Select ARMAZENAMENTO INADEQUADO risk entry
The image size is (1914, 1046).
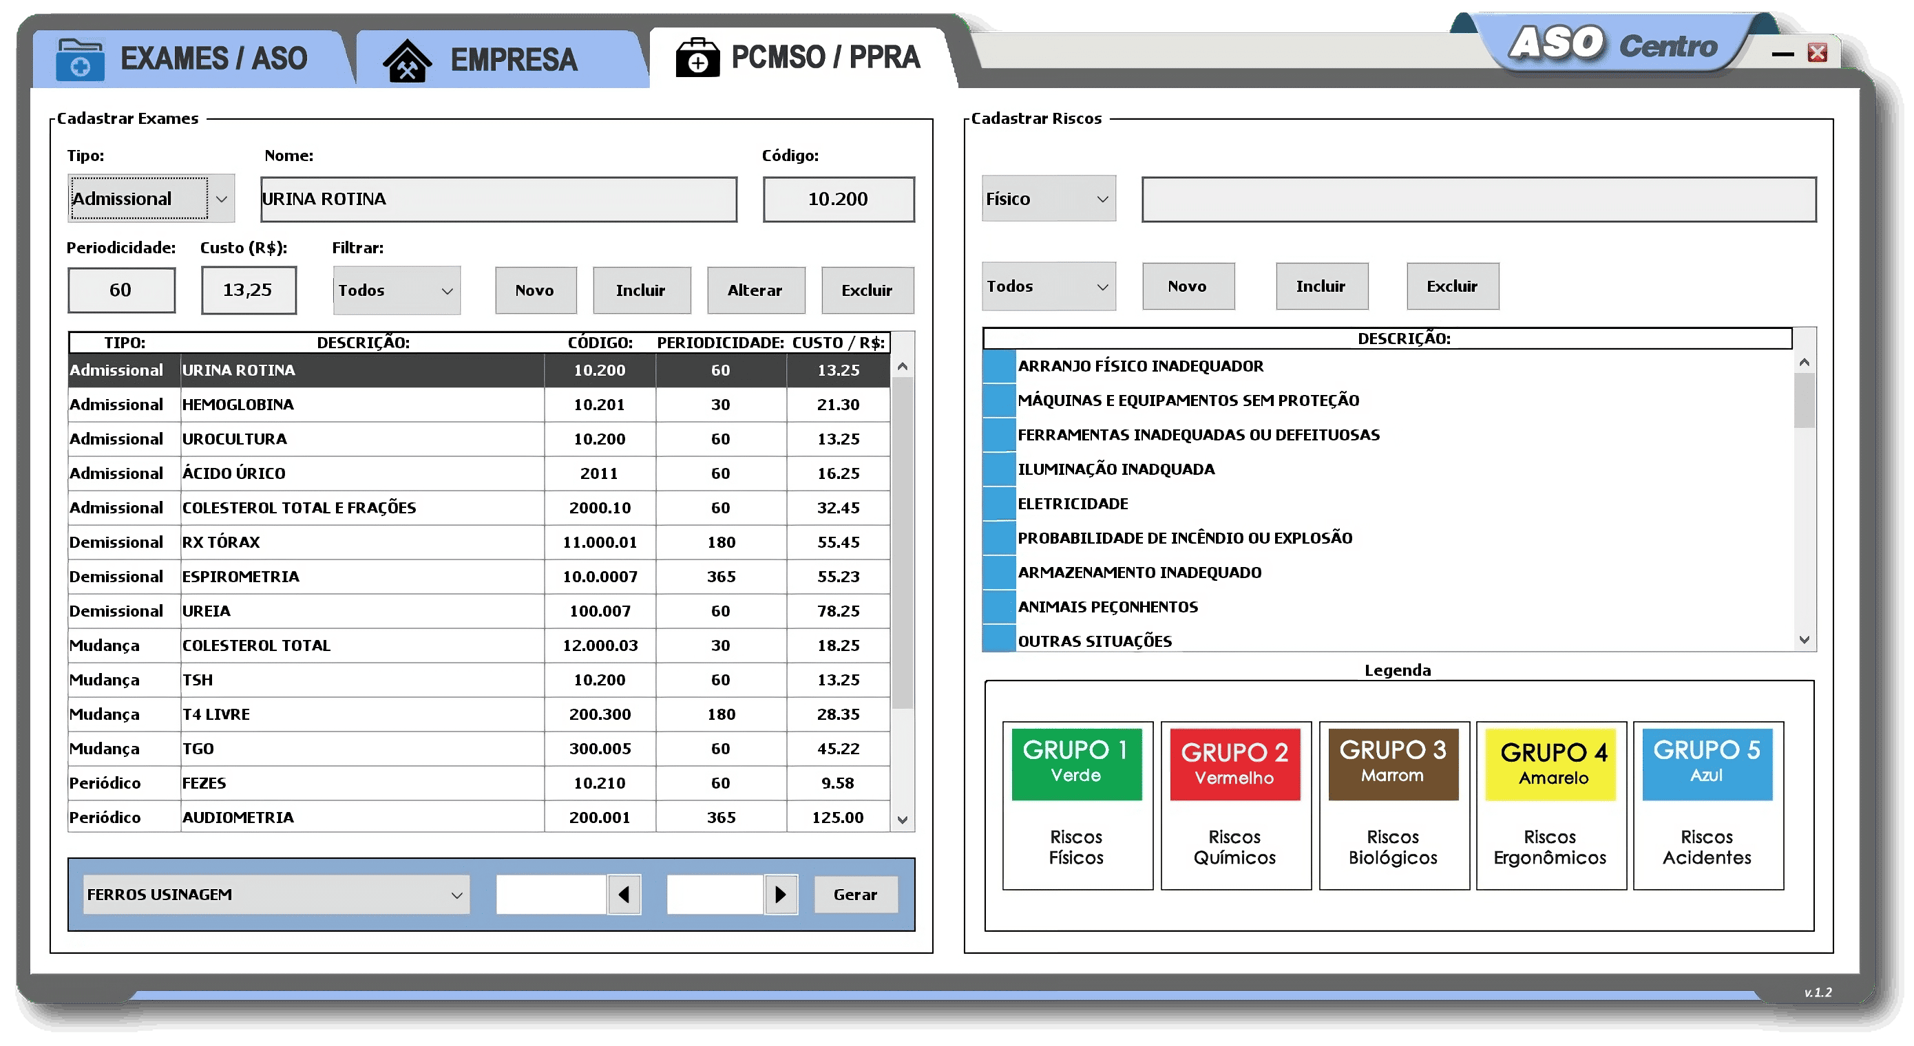click(x=1388, y=572)
